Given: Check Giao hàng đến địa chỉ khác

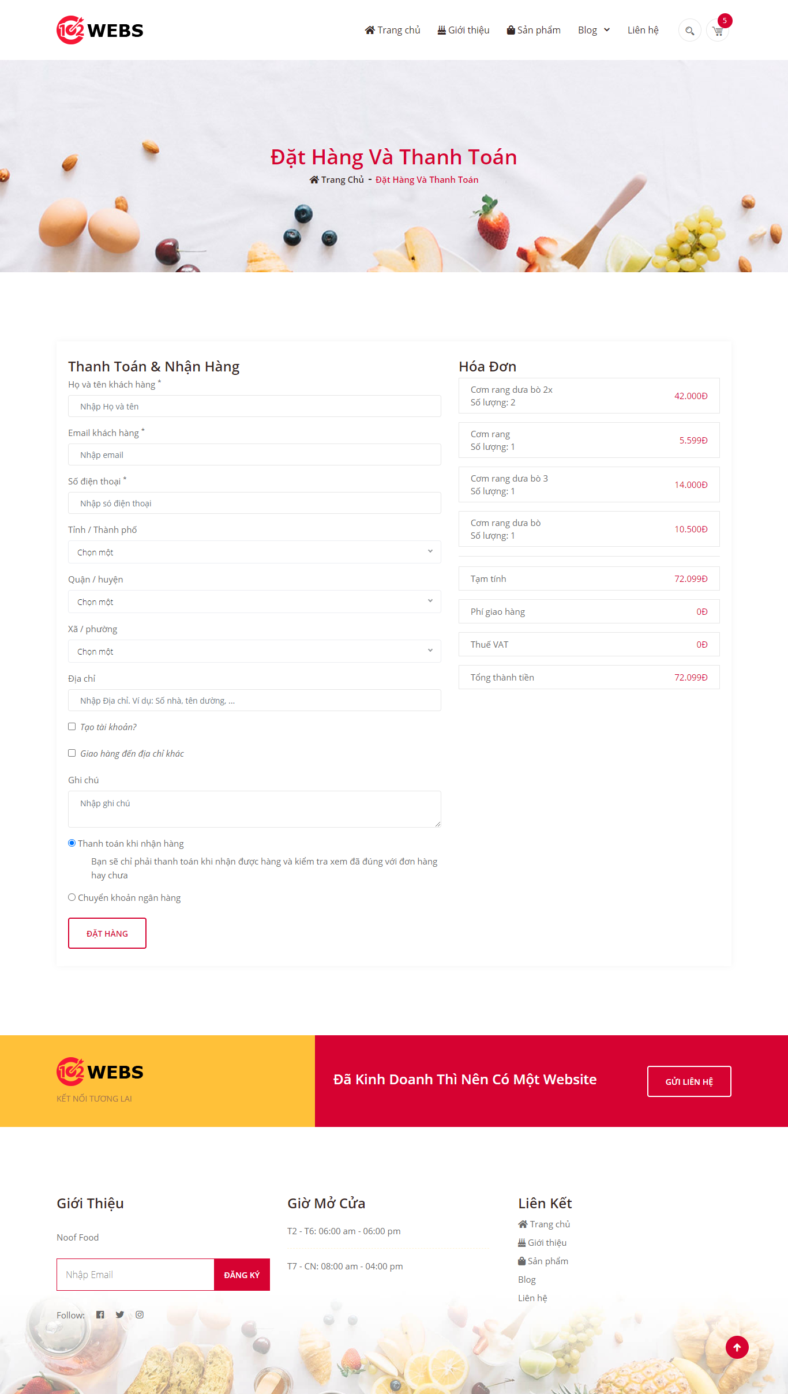Looking at the screenshot, I should [72, 753].
